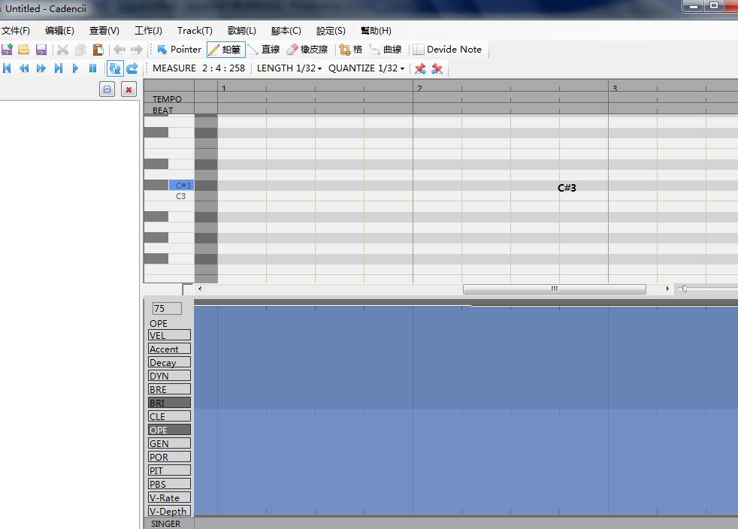Start playback with the play button
Viewport: 738px width, 529px height.
[x=75, y=68]
